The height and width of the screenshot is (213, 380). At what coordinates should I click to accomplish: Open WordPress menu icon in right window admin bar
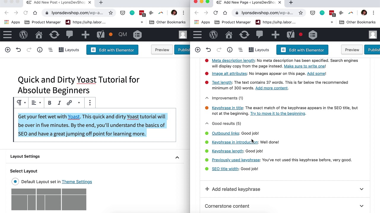pyautogui.click(x=213, y=35)
